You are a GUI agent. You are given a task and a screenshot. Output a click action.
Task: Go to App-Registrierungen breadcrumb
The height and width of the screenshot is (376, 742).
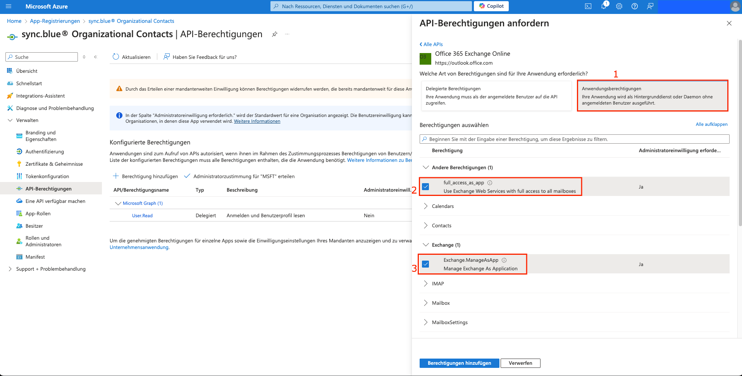(x=55, y=21)
